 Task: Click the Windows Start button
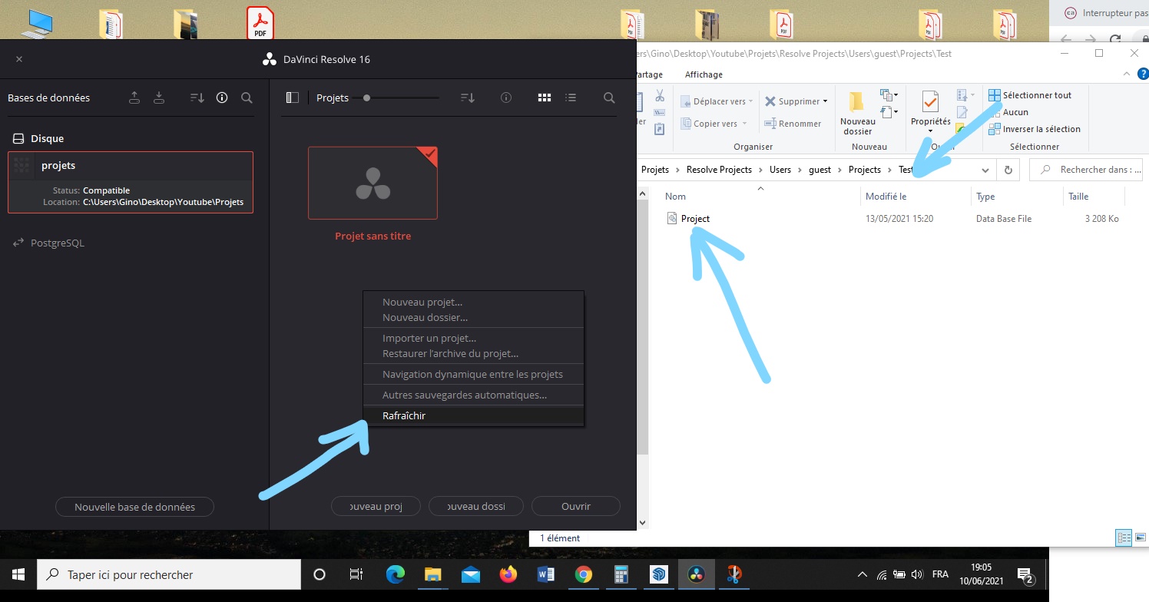tap(18, 574)
